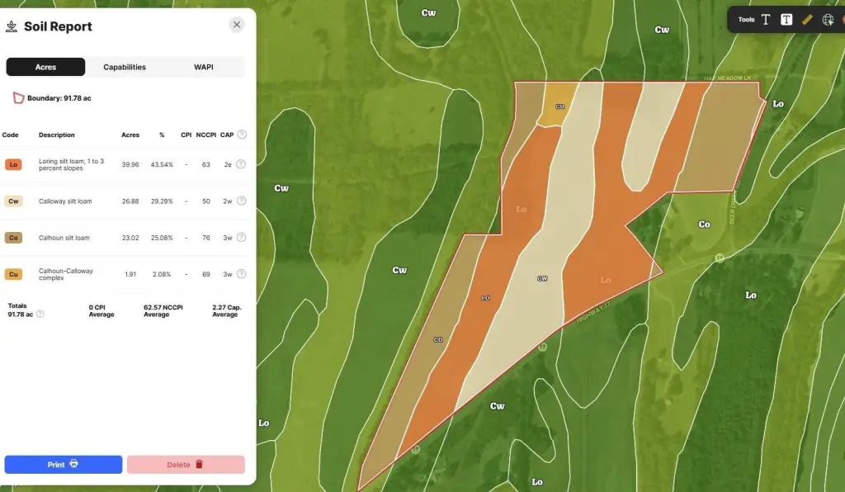The image size is (845, 492).
Task: Choose the globe pointer select tool
Action: [828, 20]
